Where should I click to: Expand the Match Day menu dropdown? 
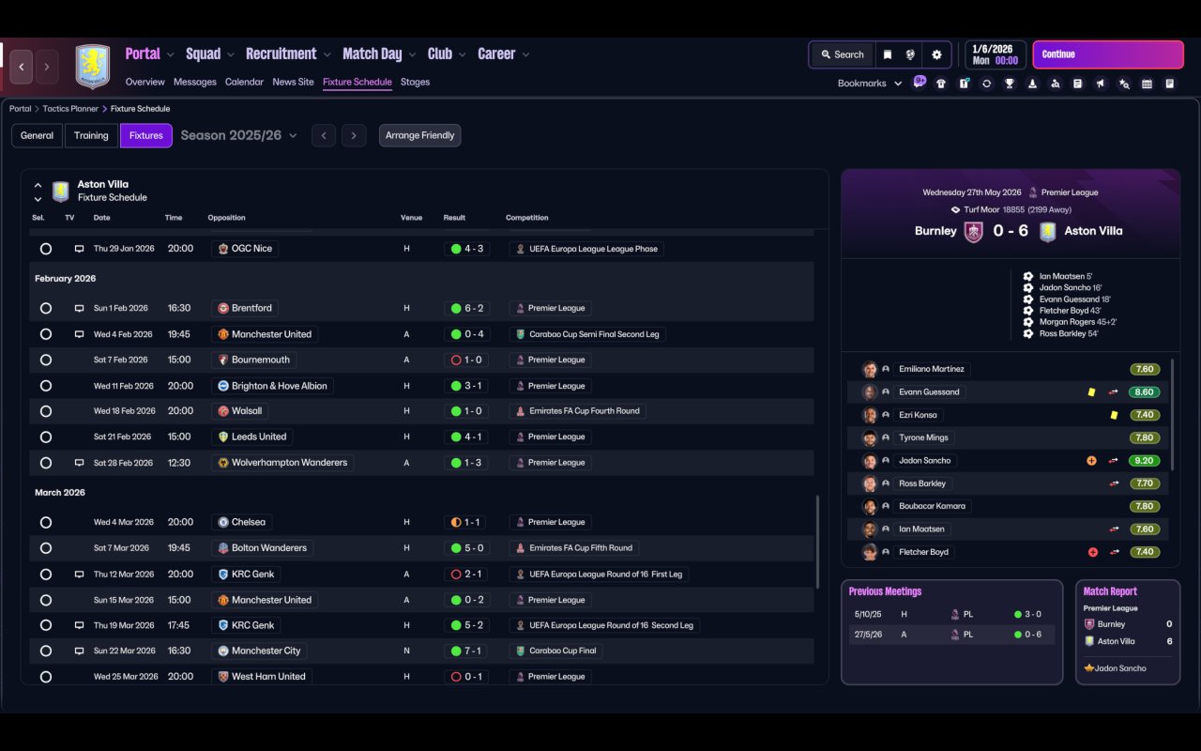(x=411, y=54)
